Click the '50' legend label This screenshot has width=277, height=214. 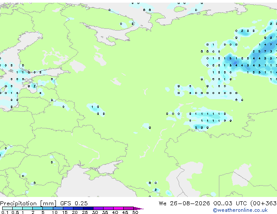(x=135, y=212)
